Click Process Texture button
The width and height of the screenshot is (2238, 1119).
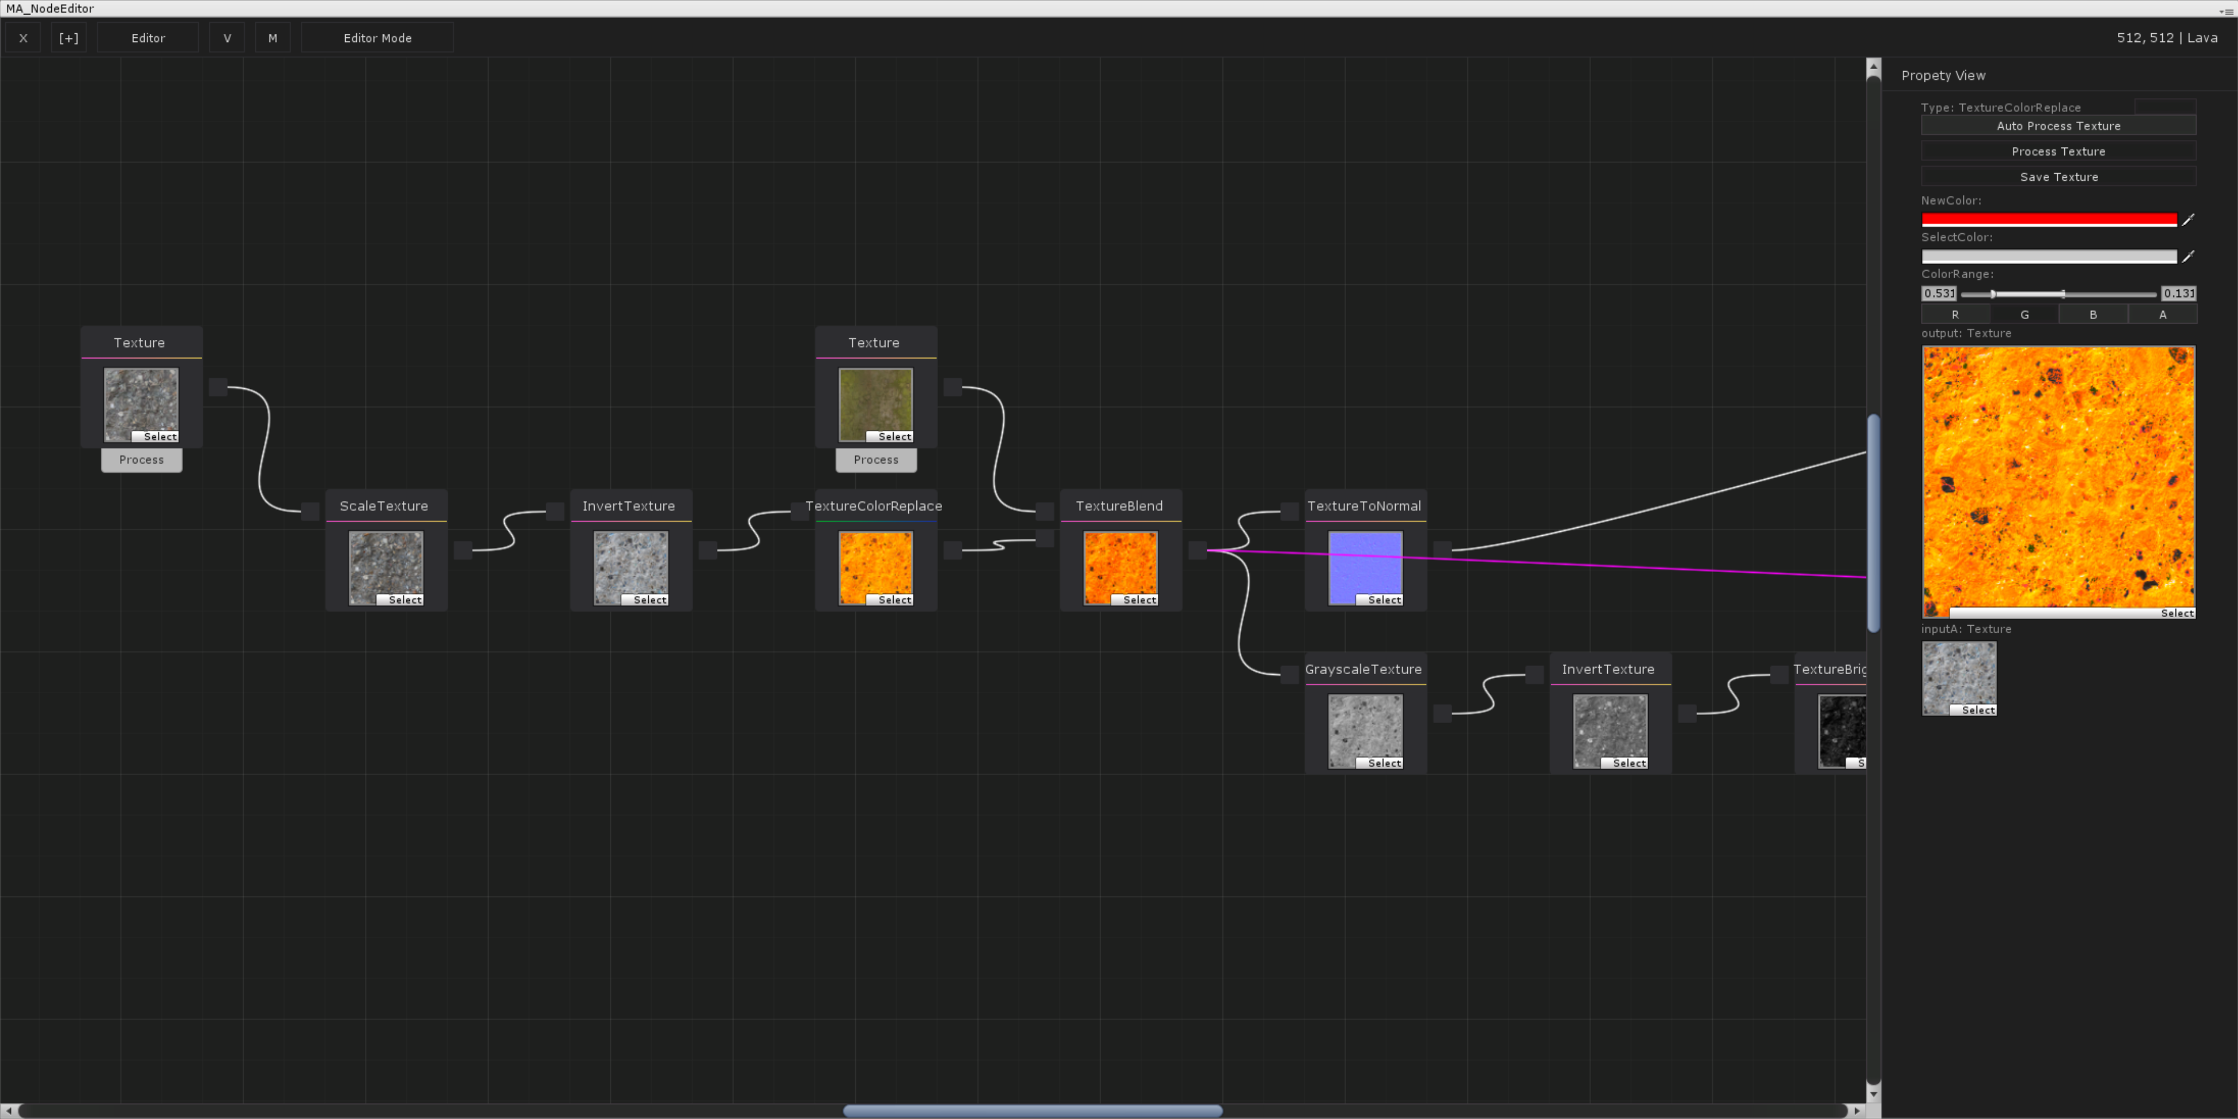[x=2058, y=151]
